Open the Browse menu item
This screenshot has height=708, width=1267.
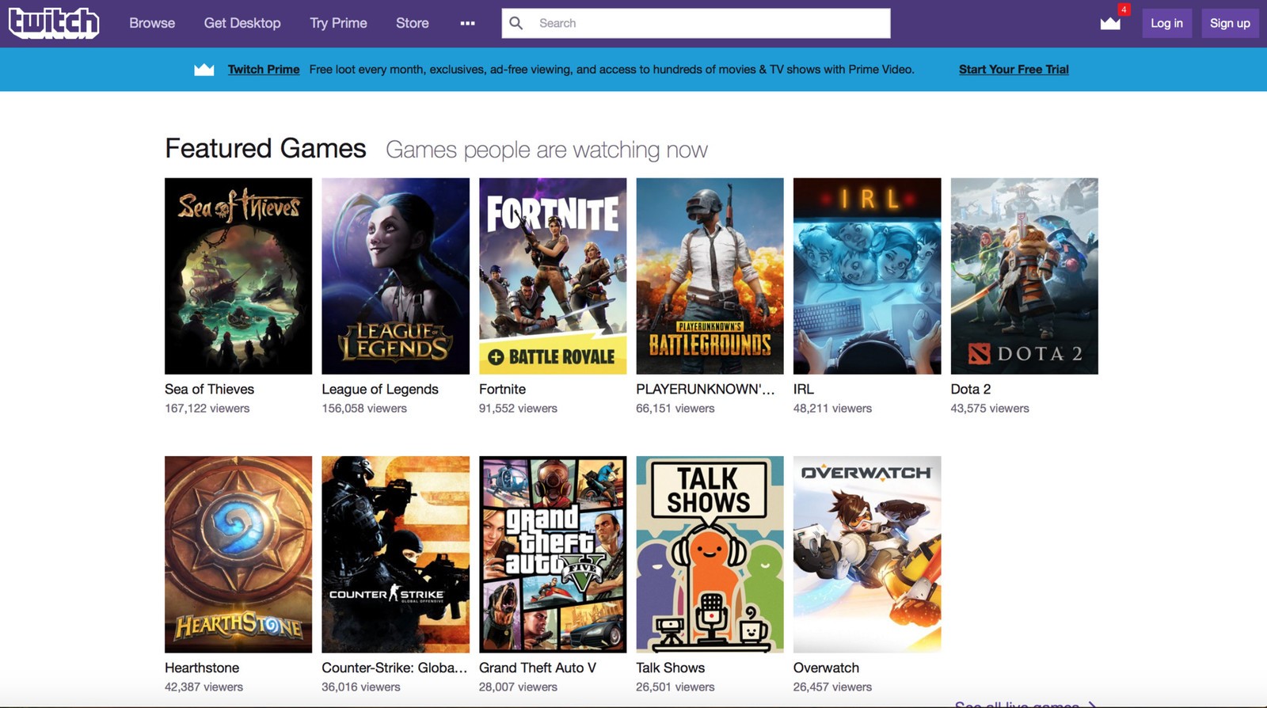[152, 23]
